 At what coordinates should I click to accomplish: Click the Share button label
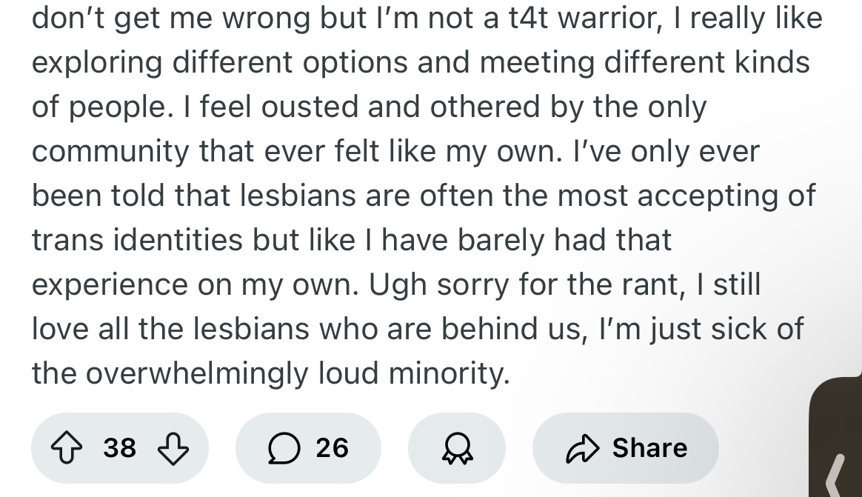pos(649,447)
